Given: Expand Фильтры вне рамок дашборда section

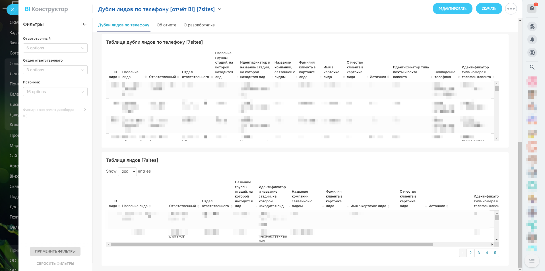Looking at the screenshot, I should pos(85,110).
